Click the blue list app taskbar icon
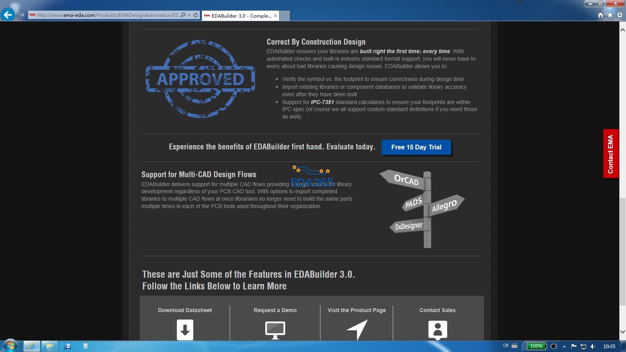 tap(68, 346)
